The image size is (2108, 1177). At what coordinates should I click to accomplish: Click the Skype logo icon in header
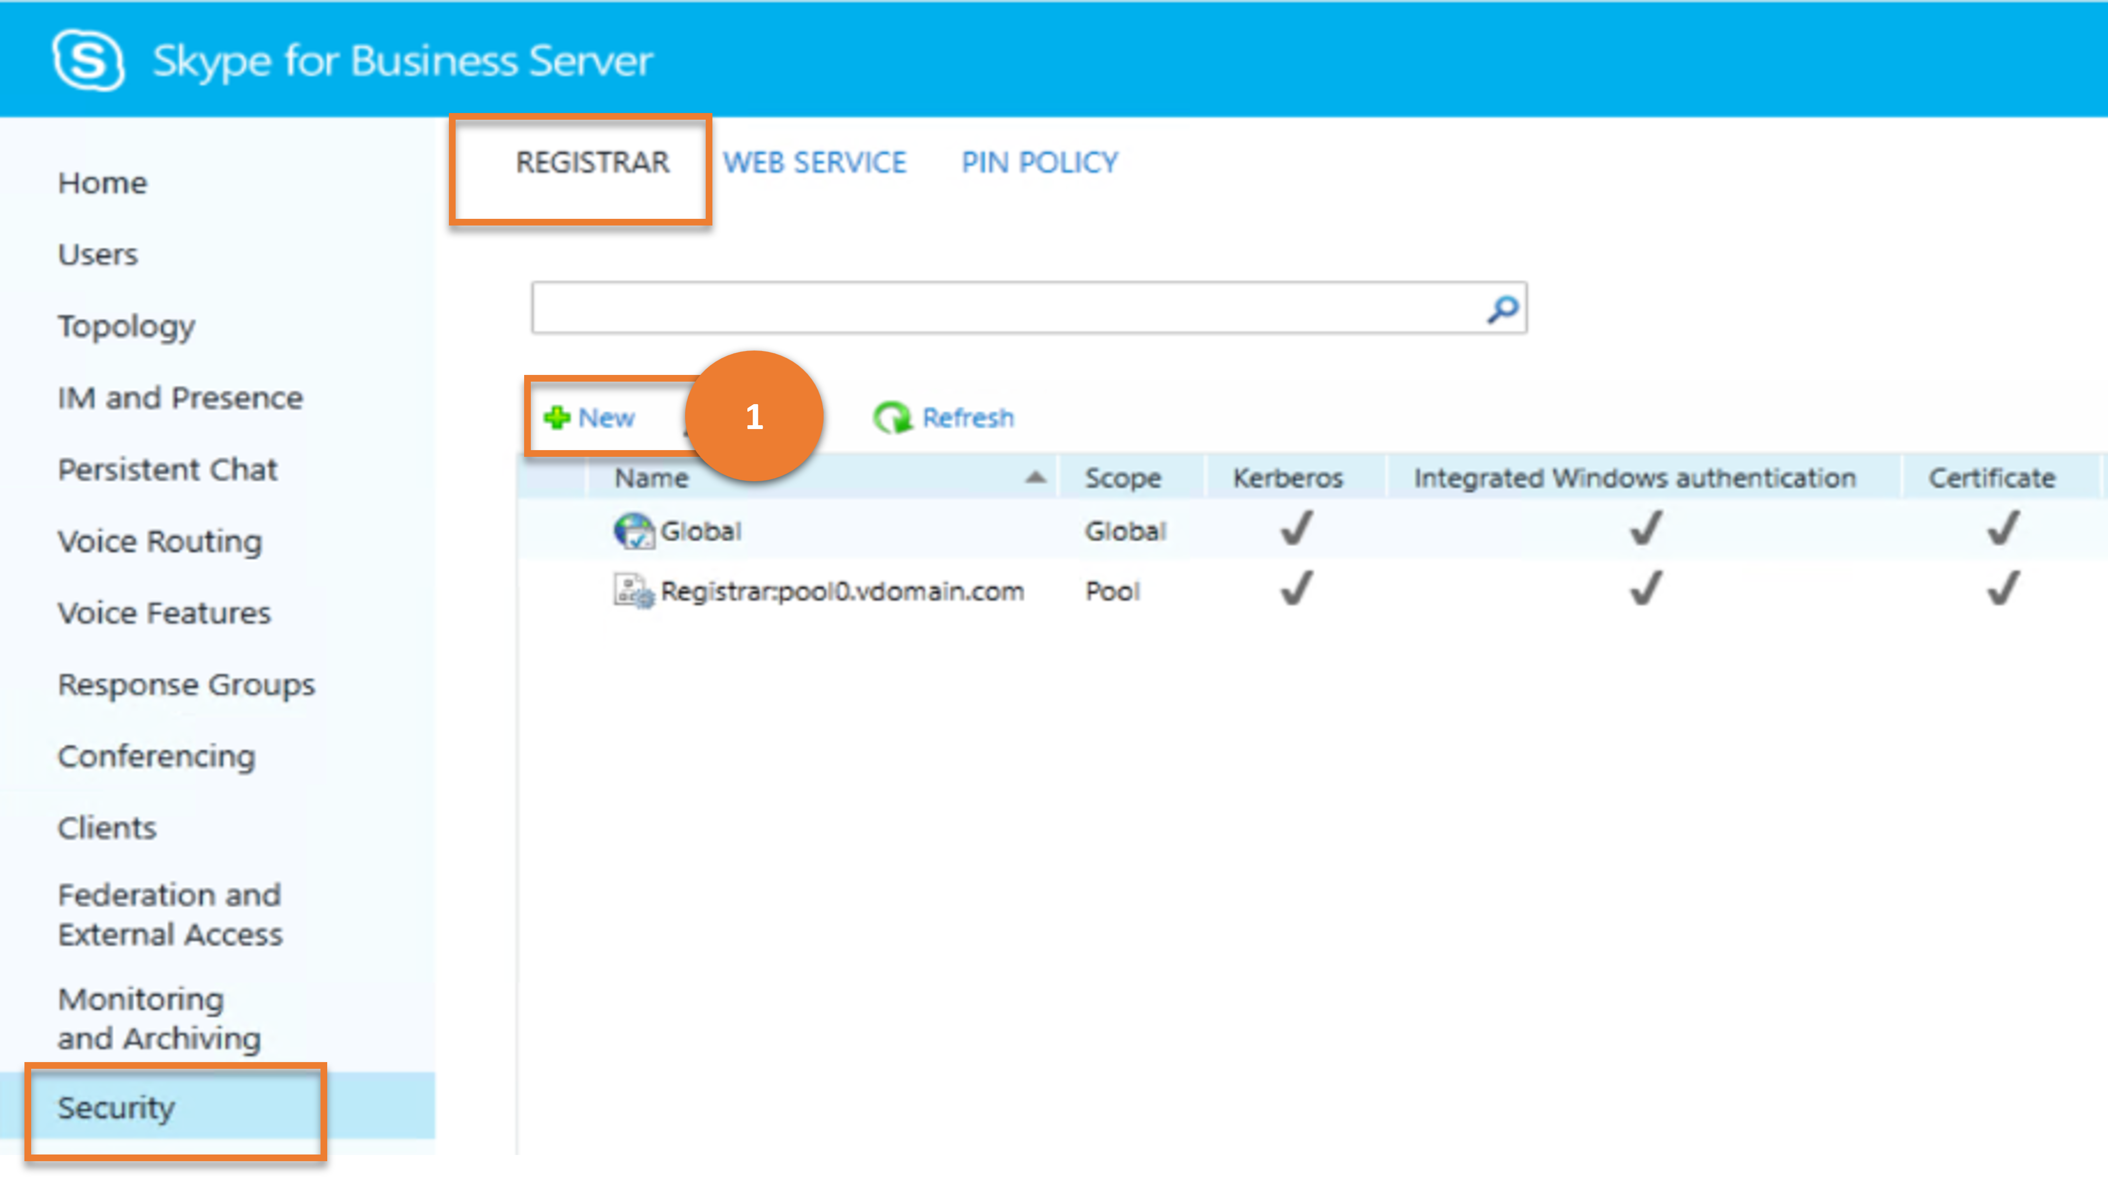(88, 60)
